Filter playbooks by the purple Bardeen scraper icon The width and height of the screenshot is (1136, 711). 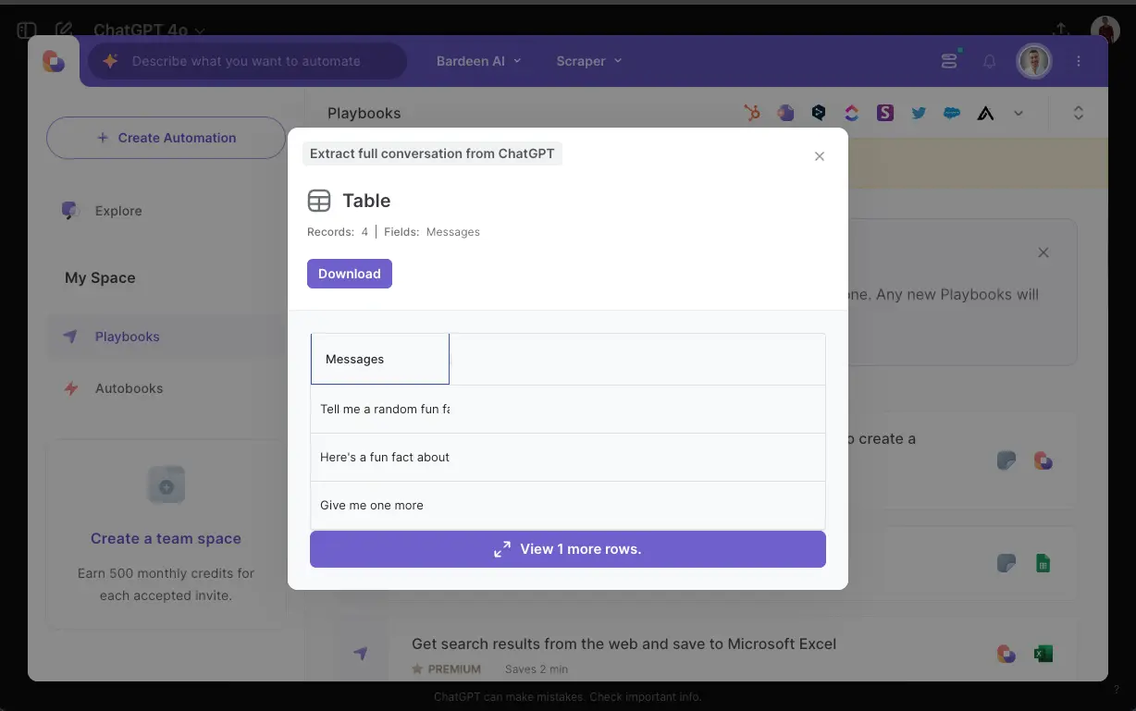(x=785, y=113)
